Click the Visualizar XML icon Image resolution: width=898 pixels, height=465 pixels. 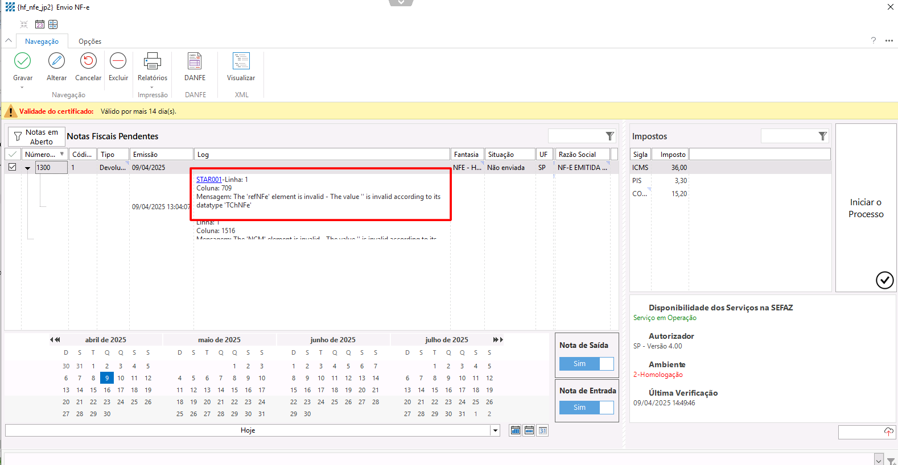click(x=241, y=61)
